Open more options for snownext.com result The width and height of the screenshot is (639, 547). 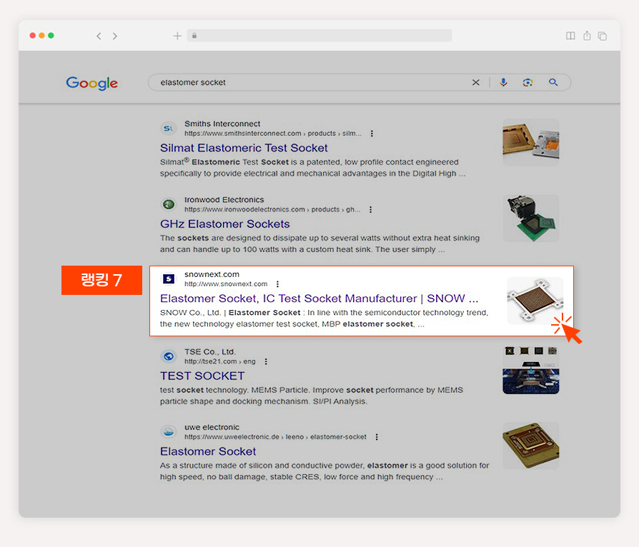(277, 284)
